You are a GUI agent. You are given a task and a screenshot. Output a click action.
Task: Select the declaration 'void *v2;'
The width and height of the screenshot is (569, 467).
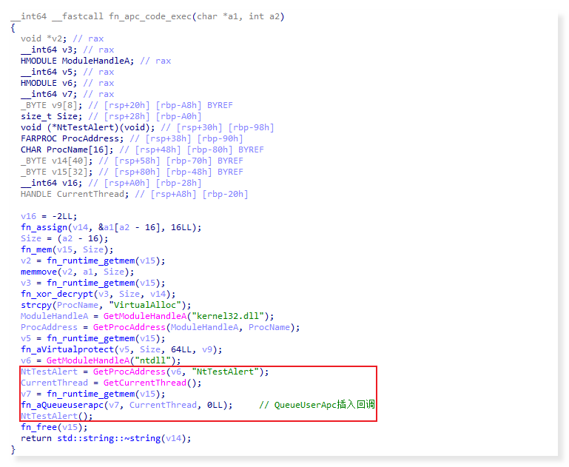point(44,38)
